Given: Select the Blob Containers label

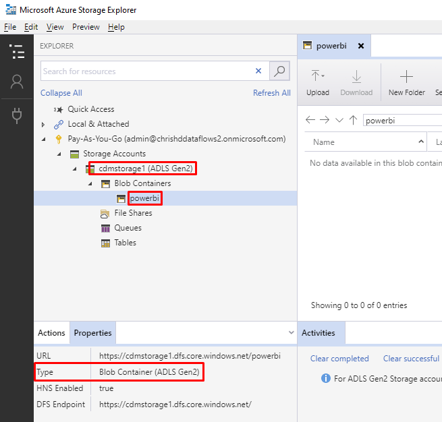Looking at the screenshot, I should pos(142,183).
